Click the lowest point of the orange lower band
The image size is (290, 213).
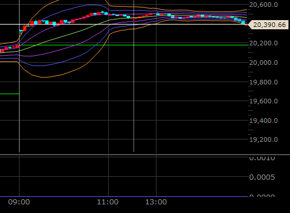(x=44, y=78)
